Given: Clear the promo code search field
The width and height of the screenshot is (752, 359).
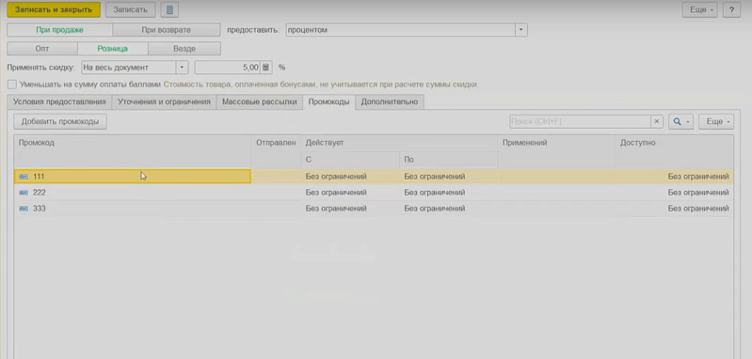Looking at the screenshot, I should click(657, 121).
